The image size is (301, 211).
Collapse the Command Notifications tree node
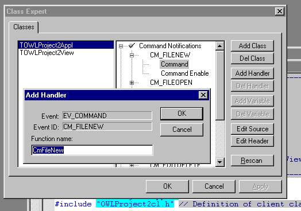point(121,46)
